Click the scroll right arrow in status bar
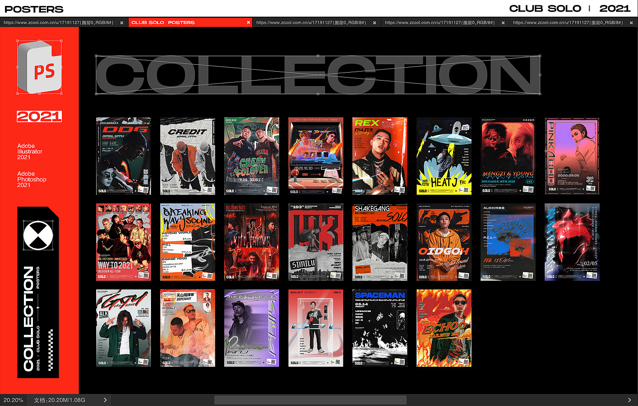638x406 pixels. point(630,400)
